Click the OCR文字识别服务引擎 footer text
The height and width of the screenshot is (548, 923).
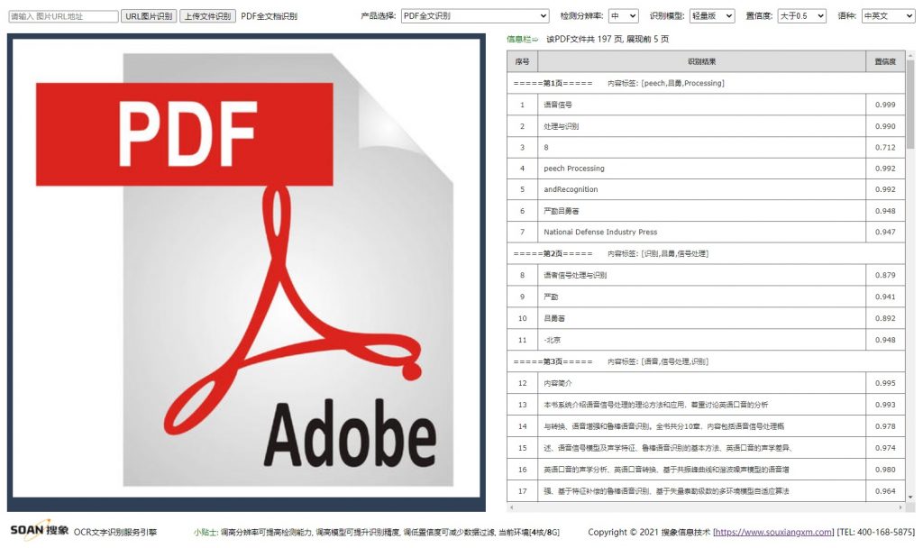point(115,532)
